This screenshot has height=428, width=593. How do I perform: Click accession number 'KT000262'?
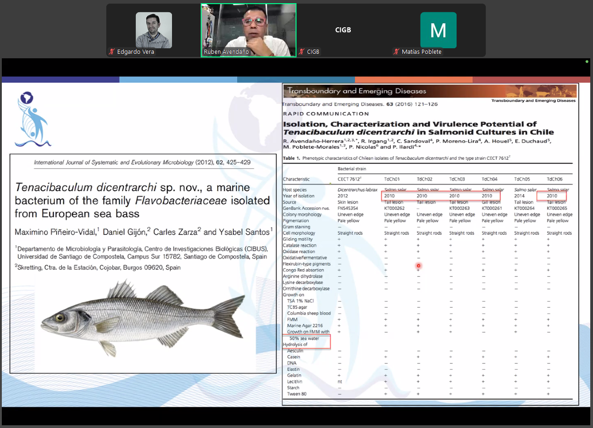click(394, 209)
